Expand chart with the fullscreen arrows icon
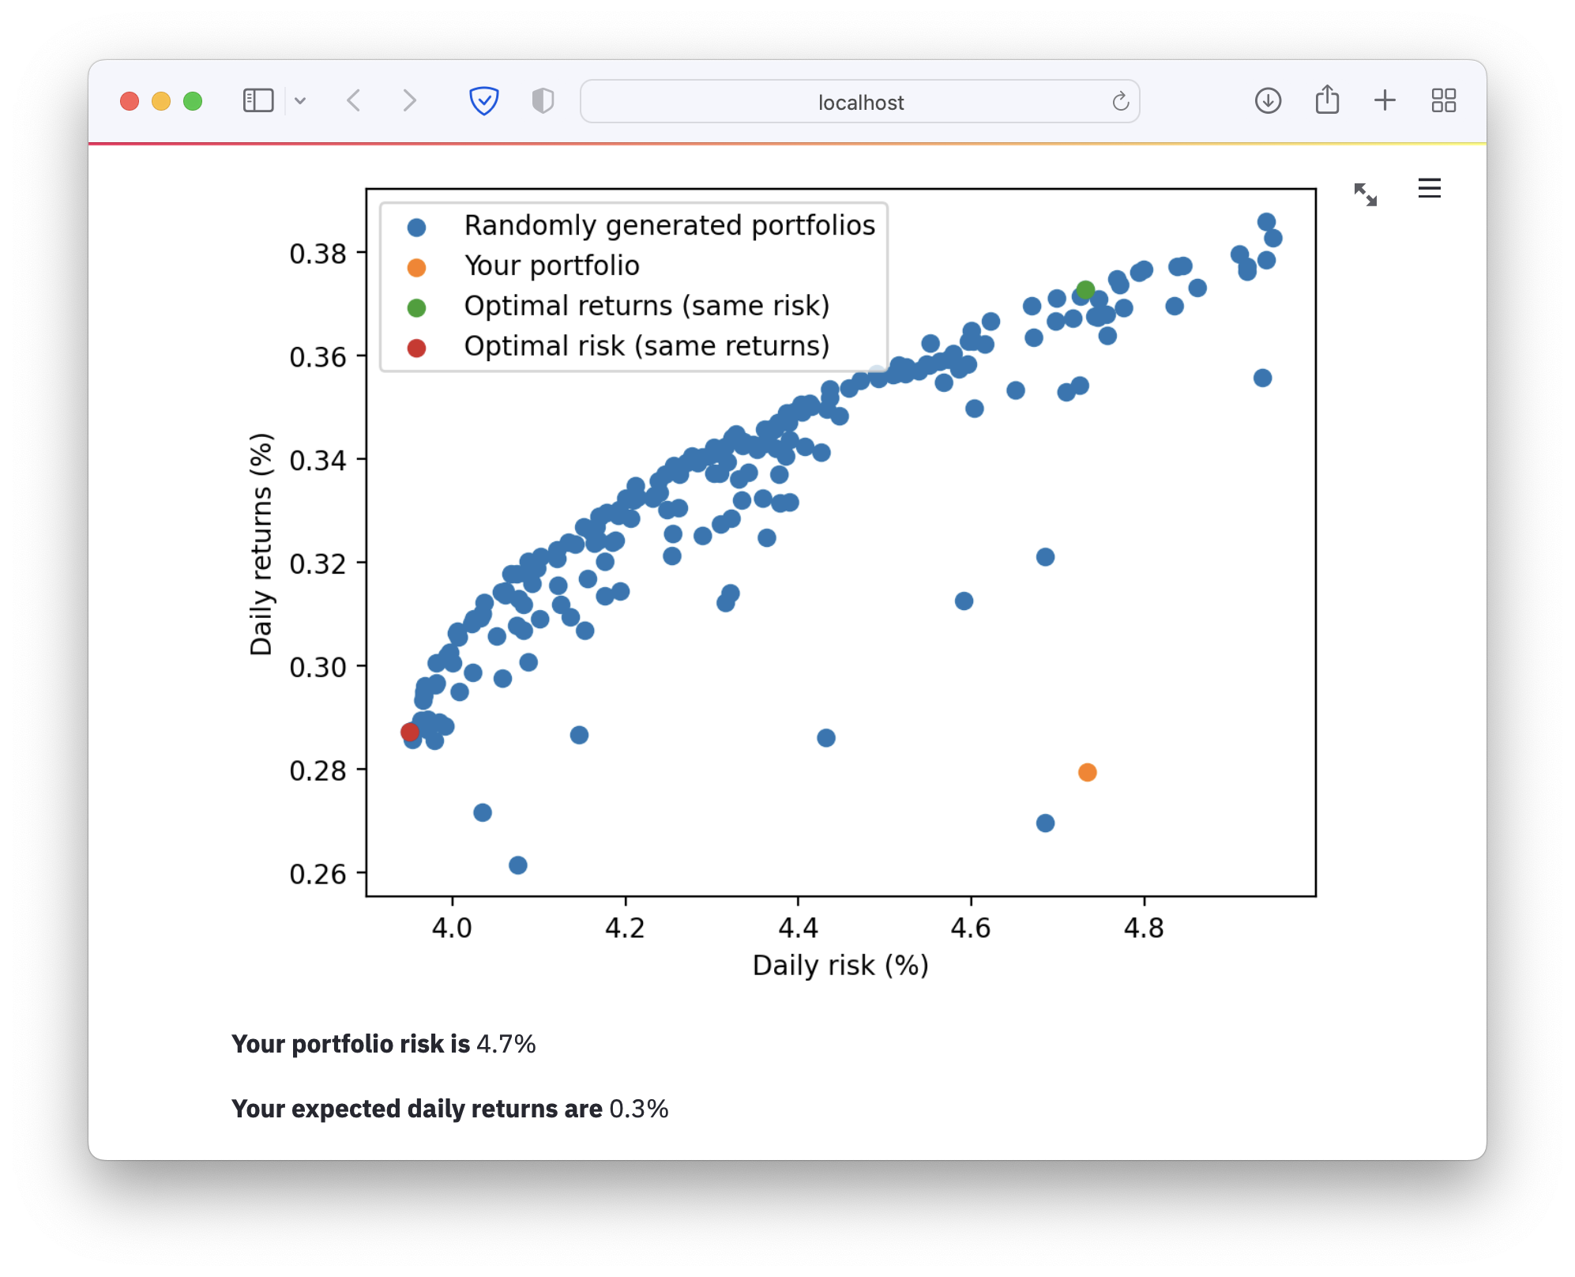 1365,194
